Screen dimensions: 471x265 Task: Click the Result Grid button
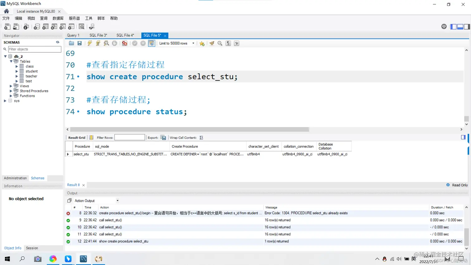[x=77, y=138]
